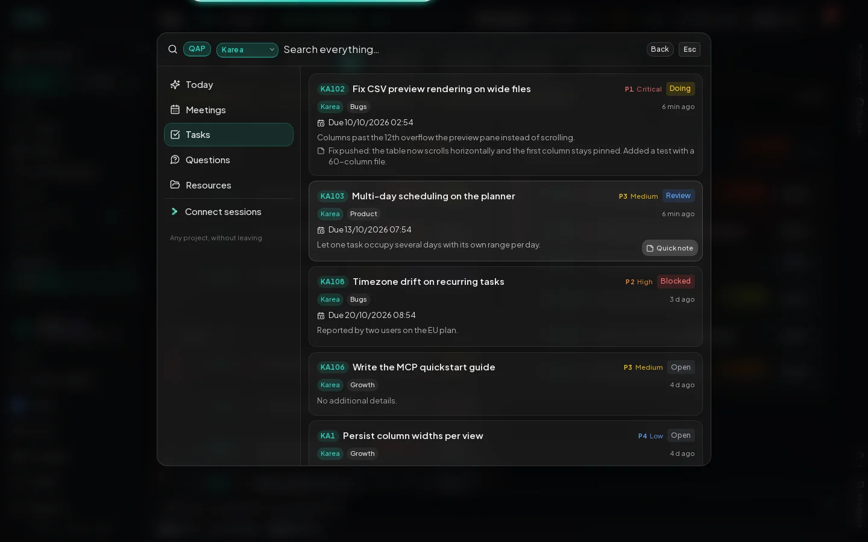Click the 3 d ago timestamp

pyautogui.click(x=682, y=299)
